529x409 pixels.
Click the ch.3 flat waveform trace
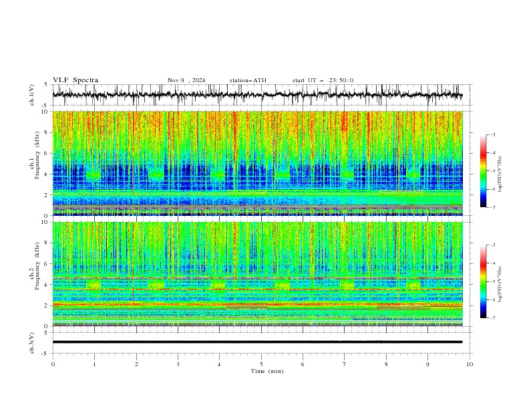tap(257, 342)
